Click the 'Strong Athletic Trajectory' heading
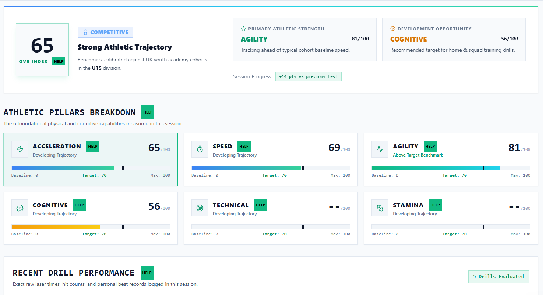This screenshot has width=543, height=295. point(125,47)
